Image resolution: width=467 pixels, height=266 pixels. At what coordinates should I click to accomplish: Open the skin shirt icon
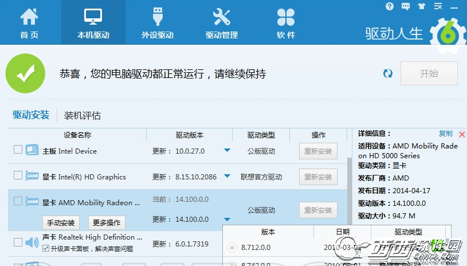pyautogui.click(x=421, y=6)
